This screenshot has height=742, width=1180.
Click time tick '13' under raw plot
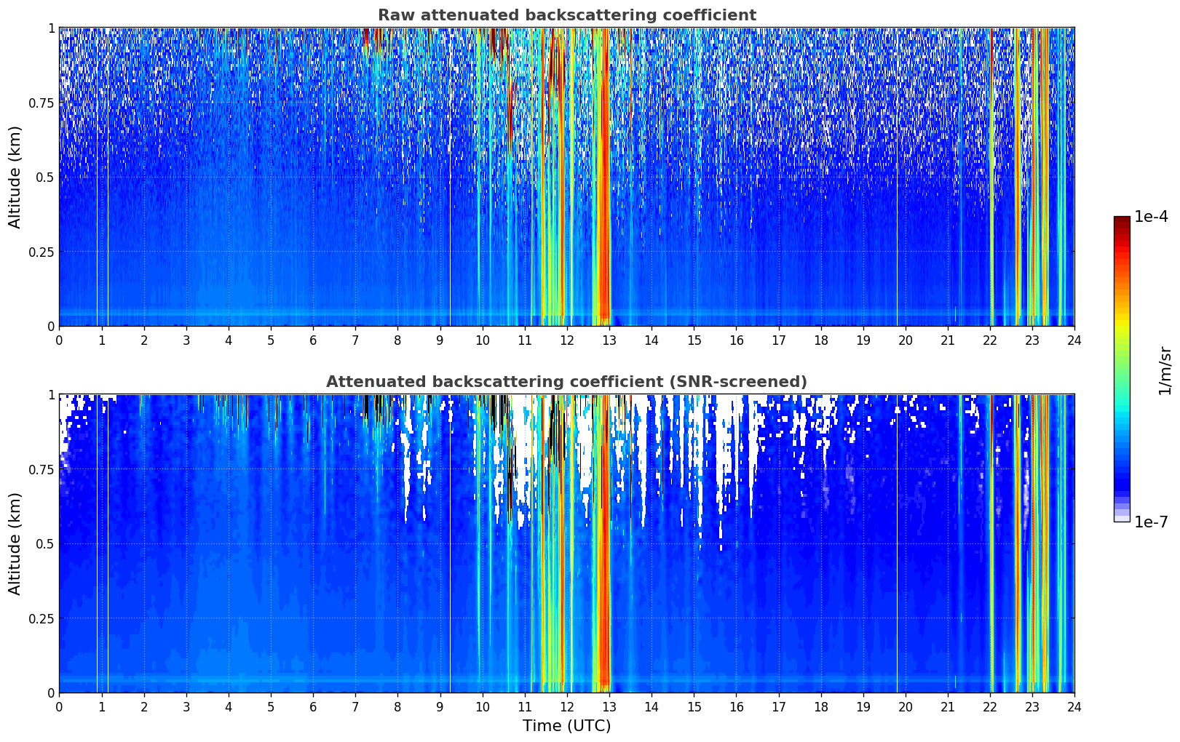[x=609, y=340]
